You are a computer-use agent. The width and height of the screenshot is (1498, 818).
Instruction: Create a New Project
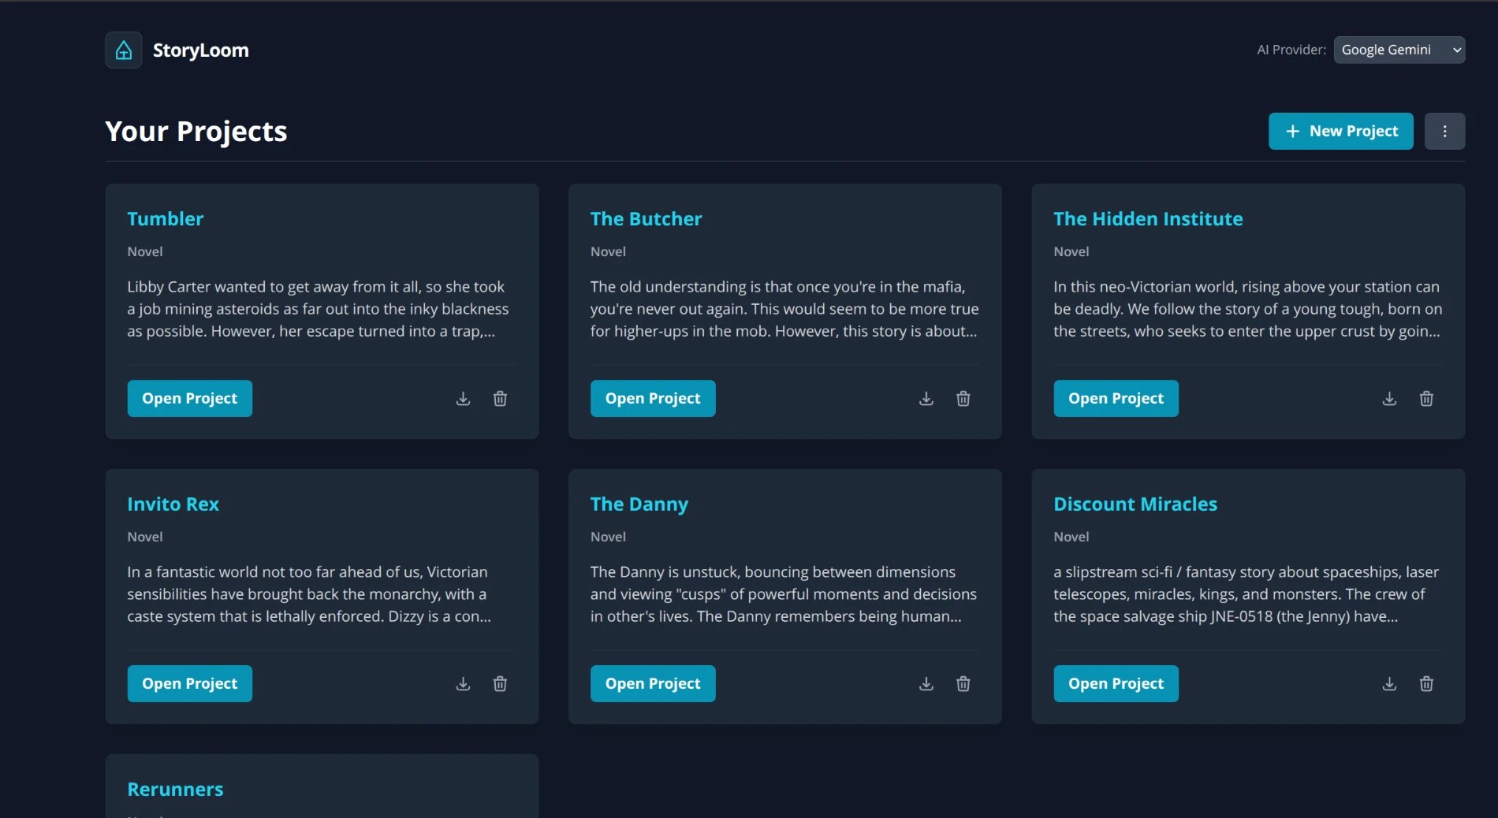(1340, 132)
